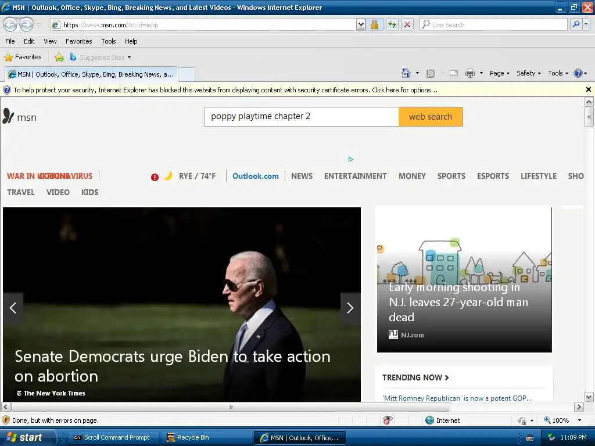The image size is (595, 446).
Task: Open the Page command bar menu
Action: pyautogui.click(x=499, y=73)
